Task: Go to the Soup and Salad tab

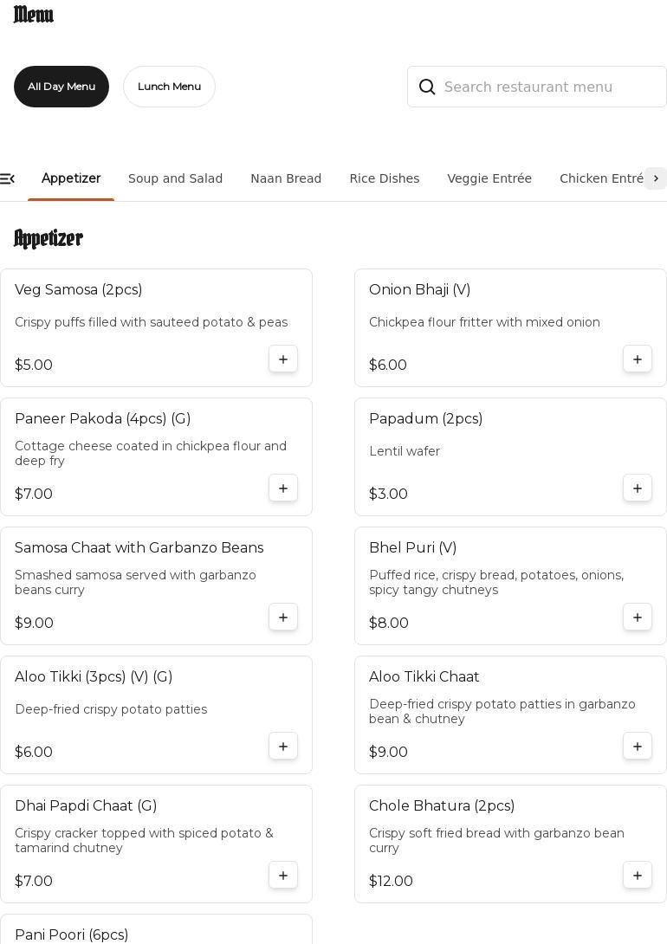Action: [175, 178]
